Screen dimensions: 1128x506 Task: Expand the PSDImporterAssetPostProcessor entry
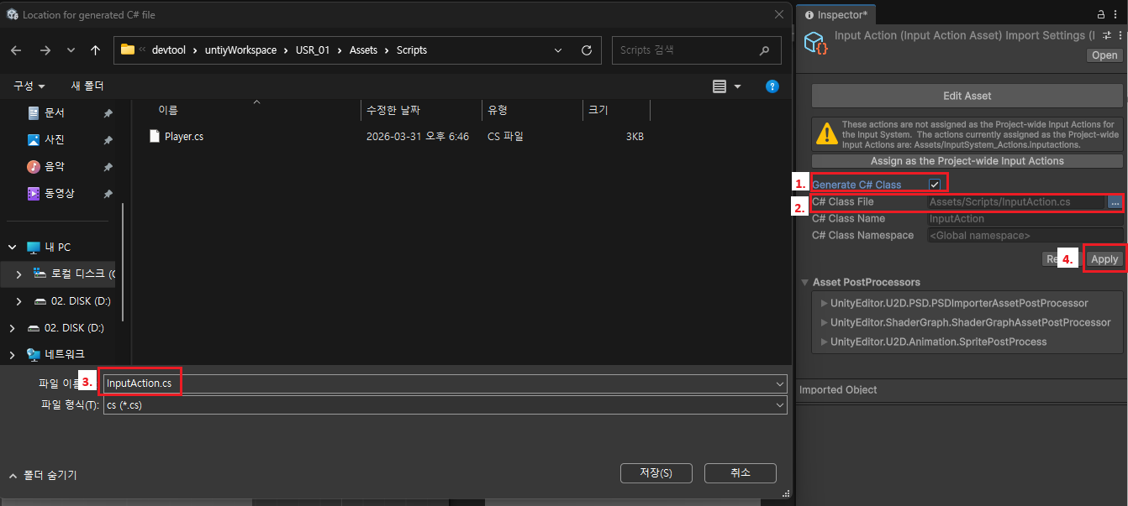(824, 303)
